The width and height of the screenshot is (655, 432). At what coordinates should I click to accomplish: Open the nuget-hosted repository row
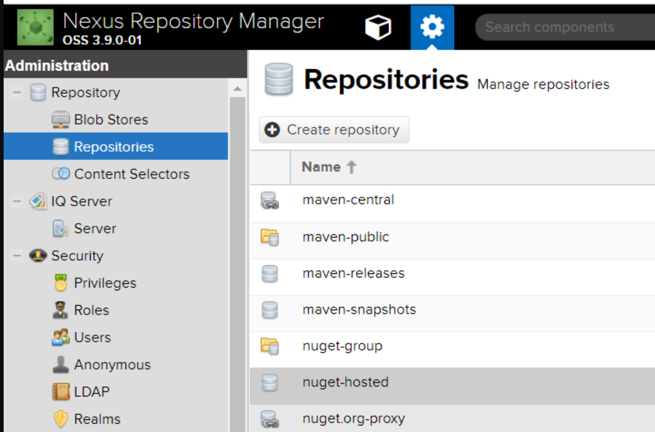[x=452, y=386]
